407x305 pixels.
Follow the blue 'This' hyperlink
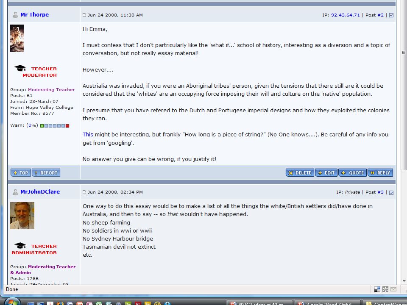point(88,134)
